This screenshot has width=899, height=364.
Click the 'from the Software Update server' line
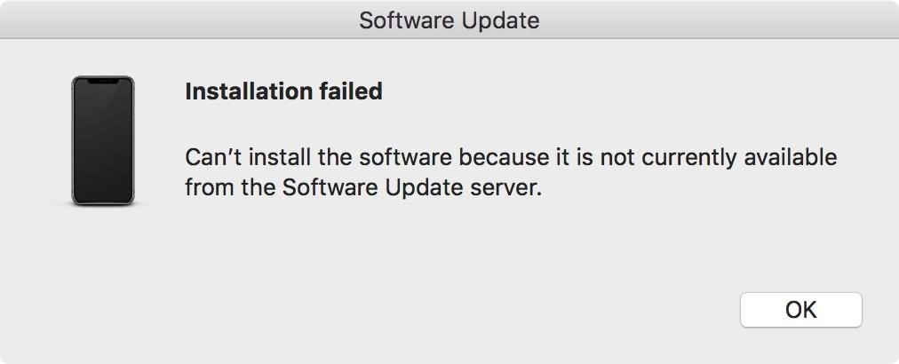[362, 188]
